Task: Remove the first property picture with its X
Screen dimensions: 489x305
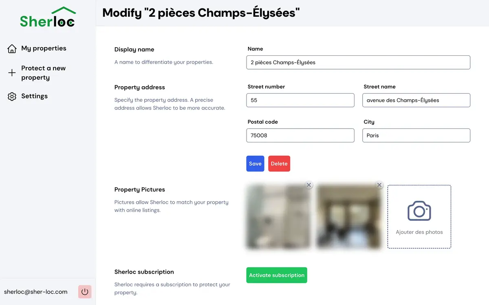Action: tap(309, 185)
